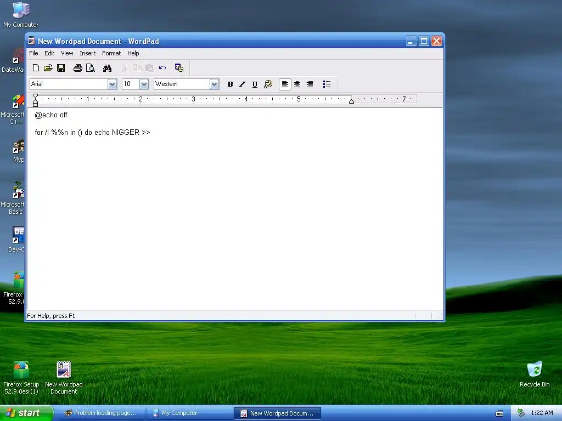Select the Microsoft C++ desktop shortcut
The image size is (562, 421).
(x=13, y=110)
